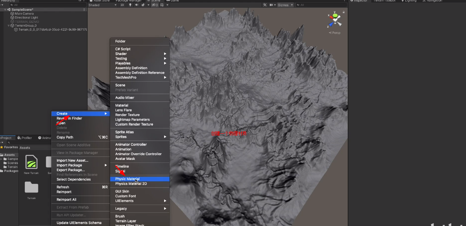Click the Scene search field

pyautogui.click(x=322, y=5)
